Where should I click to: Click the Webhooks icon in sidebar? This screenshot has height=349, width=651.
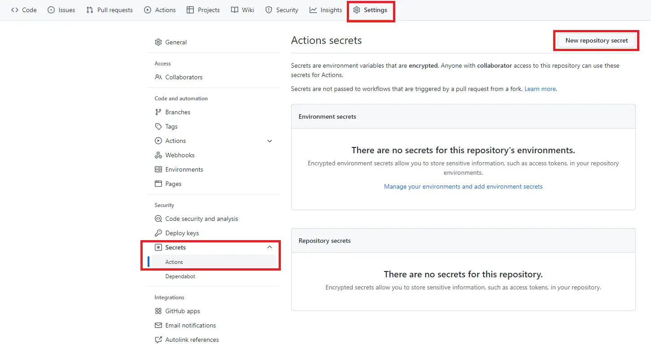point(158,155)
